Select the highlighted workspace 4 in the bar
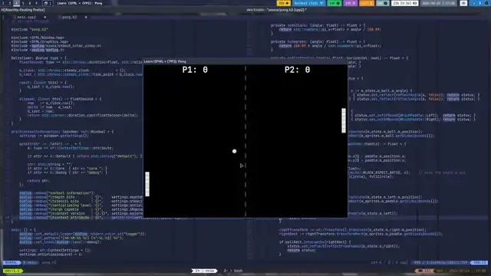This screenshot has width=491, height=276. [16, 3]
